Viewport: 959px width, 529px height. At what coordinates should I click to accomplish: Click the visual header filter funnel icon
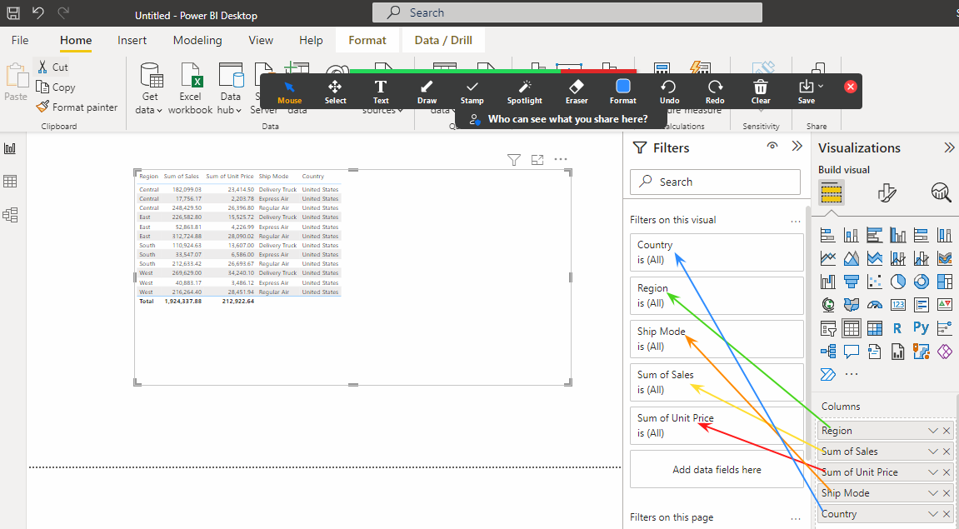[514, 160]
